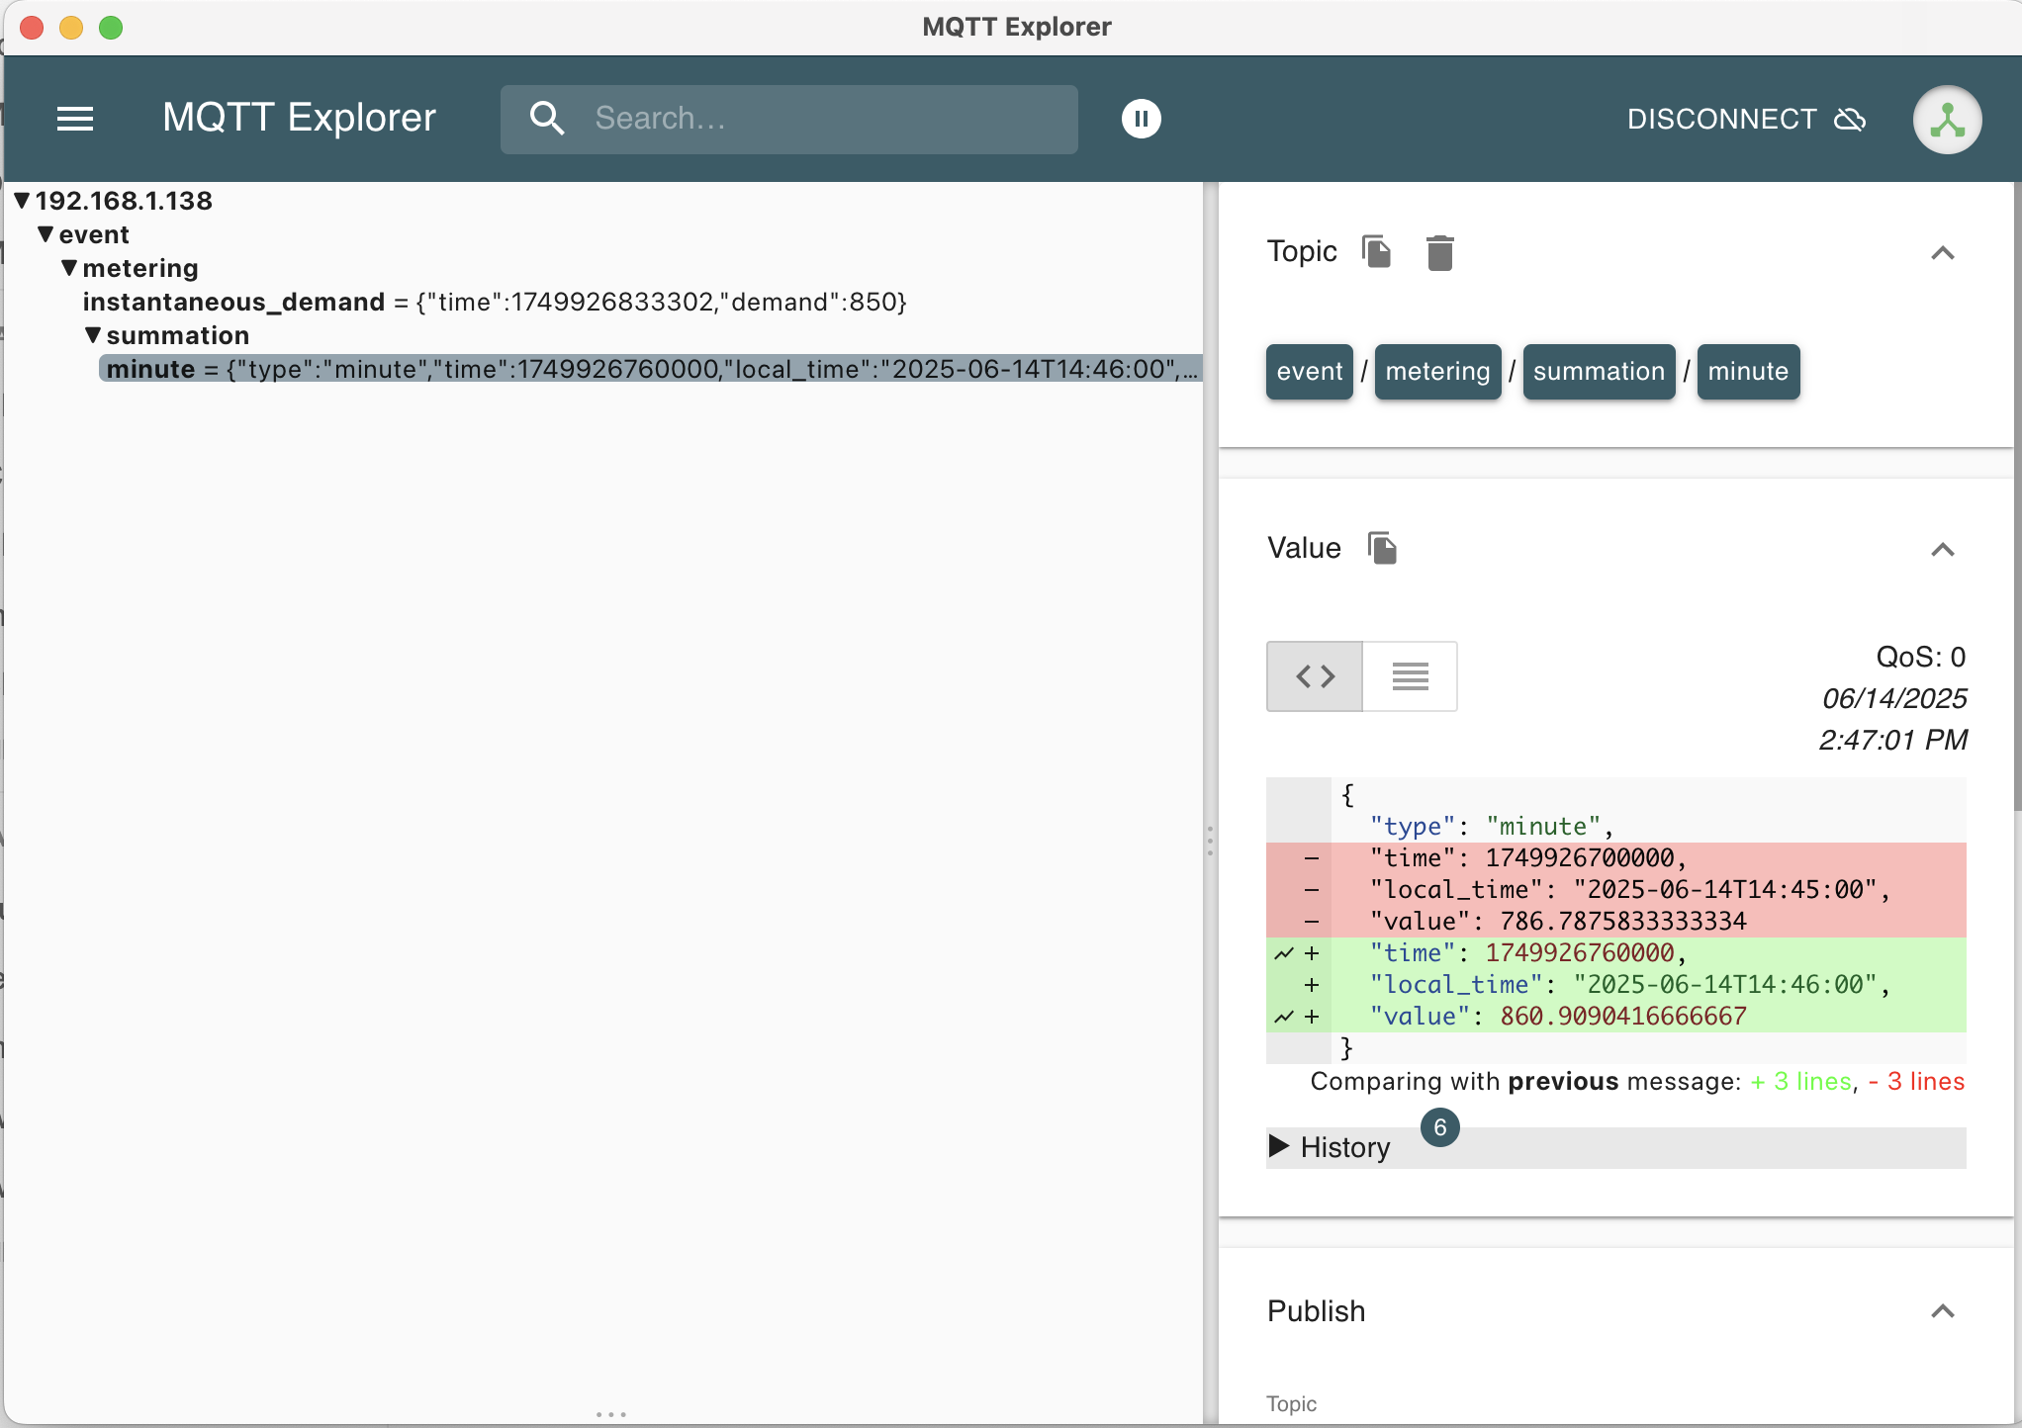This screenshot has height=1428, width=2022.
Task: Delete the selected topic with trash icon
Action: pyautogui.click(x=1439, y=252)
